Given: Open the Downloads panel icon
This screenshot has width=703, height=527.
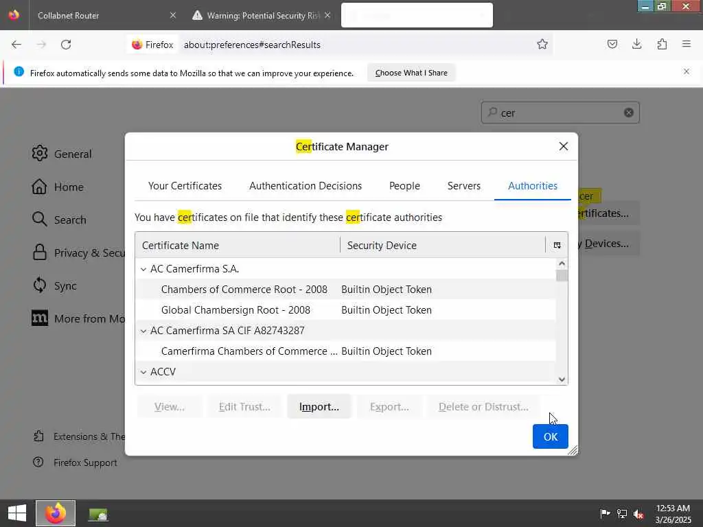Looking at the screenshot, I should pyautogui.click(x=636, y=44).
